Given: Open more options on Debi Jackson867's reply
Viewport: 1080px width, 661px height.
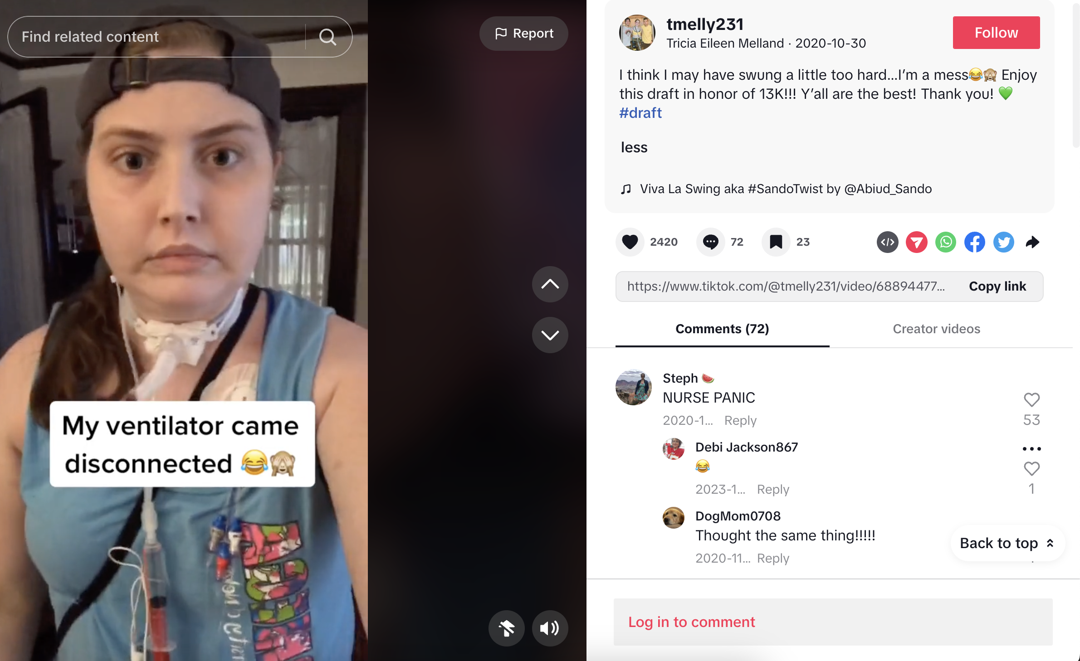Looking at the screenshot, I should pyautogui.click(x=1031, y=448).
